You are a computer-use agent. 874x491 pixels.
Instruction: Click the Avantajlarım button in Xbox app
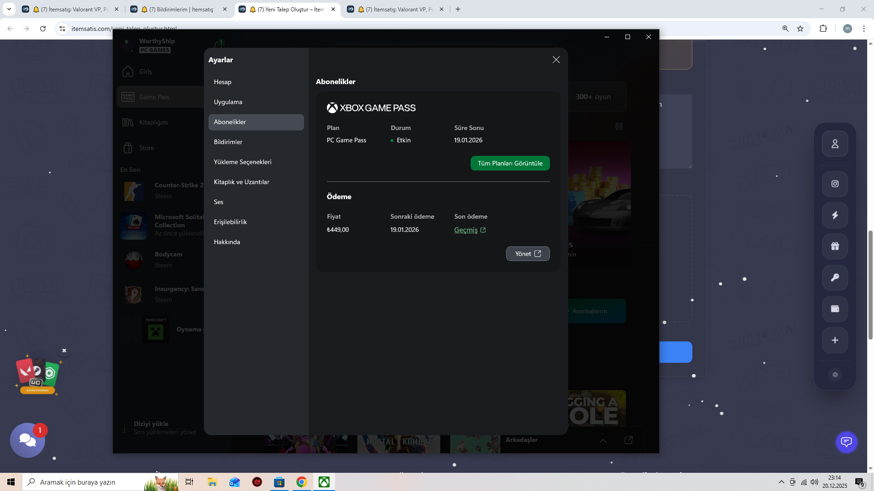click(x=596, y=311)
